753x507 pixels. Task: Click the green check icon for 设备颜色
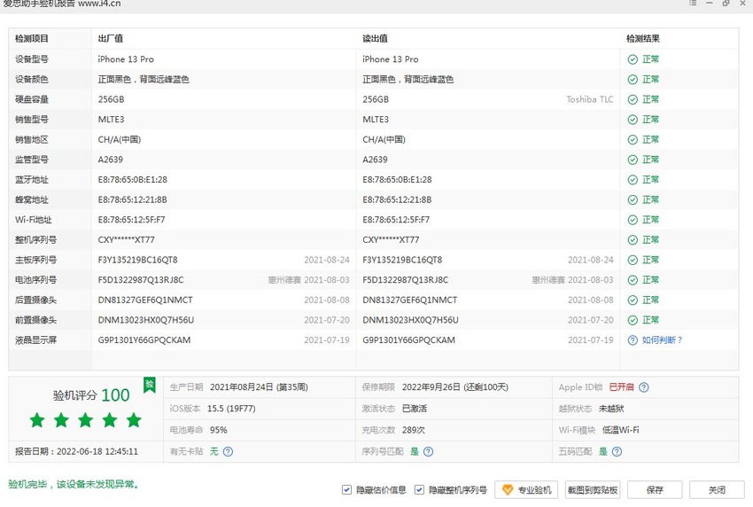(x=633, y=79)
